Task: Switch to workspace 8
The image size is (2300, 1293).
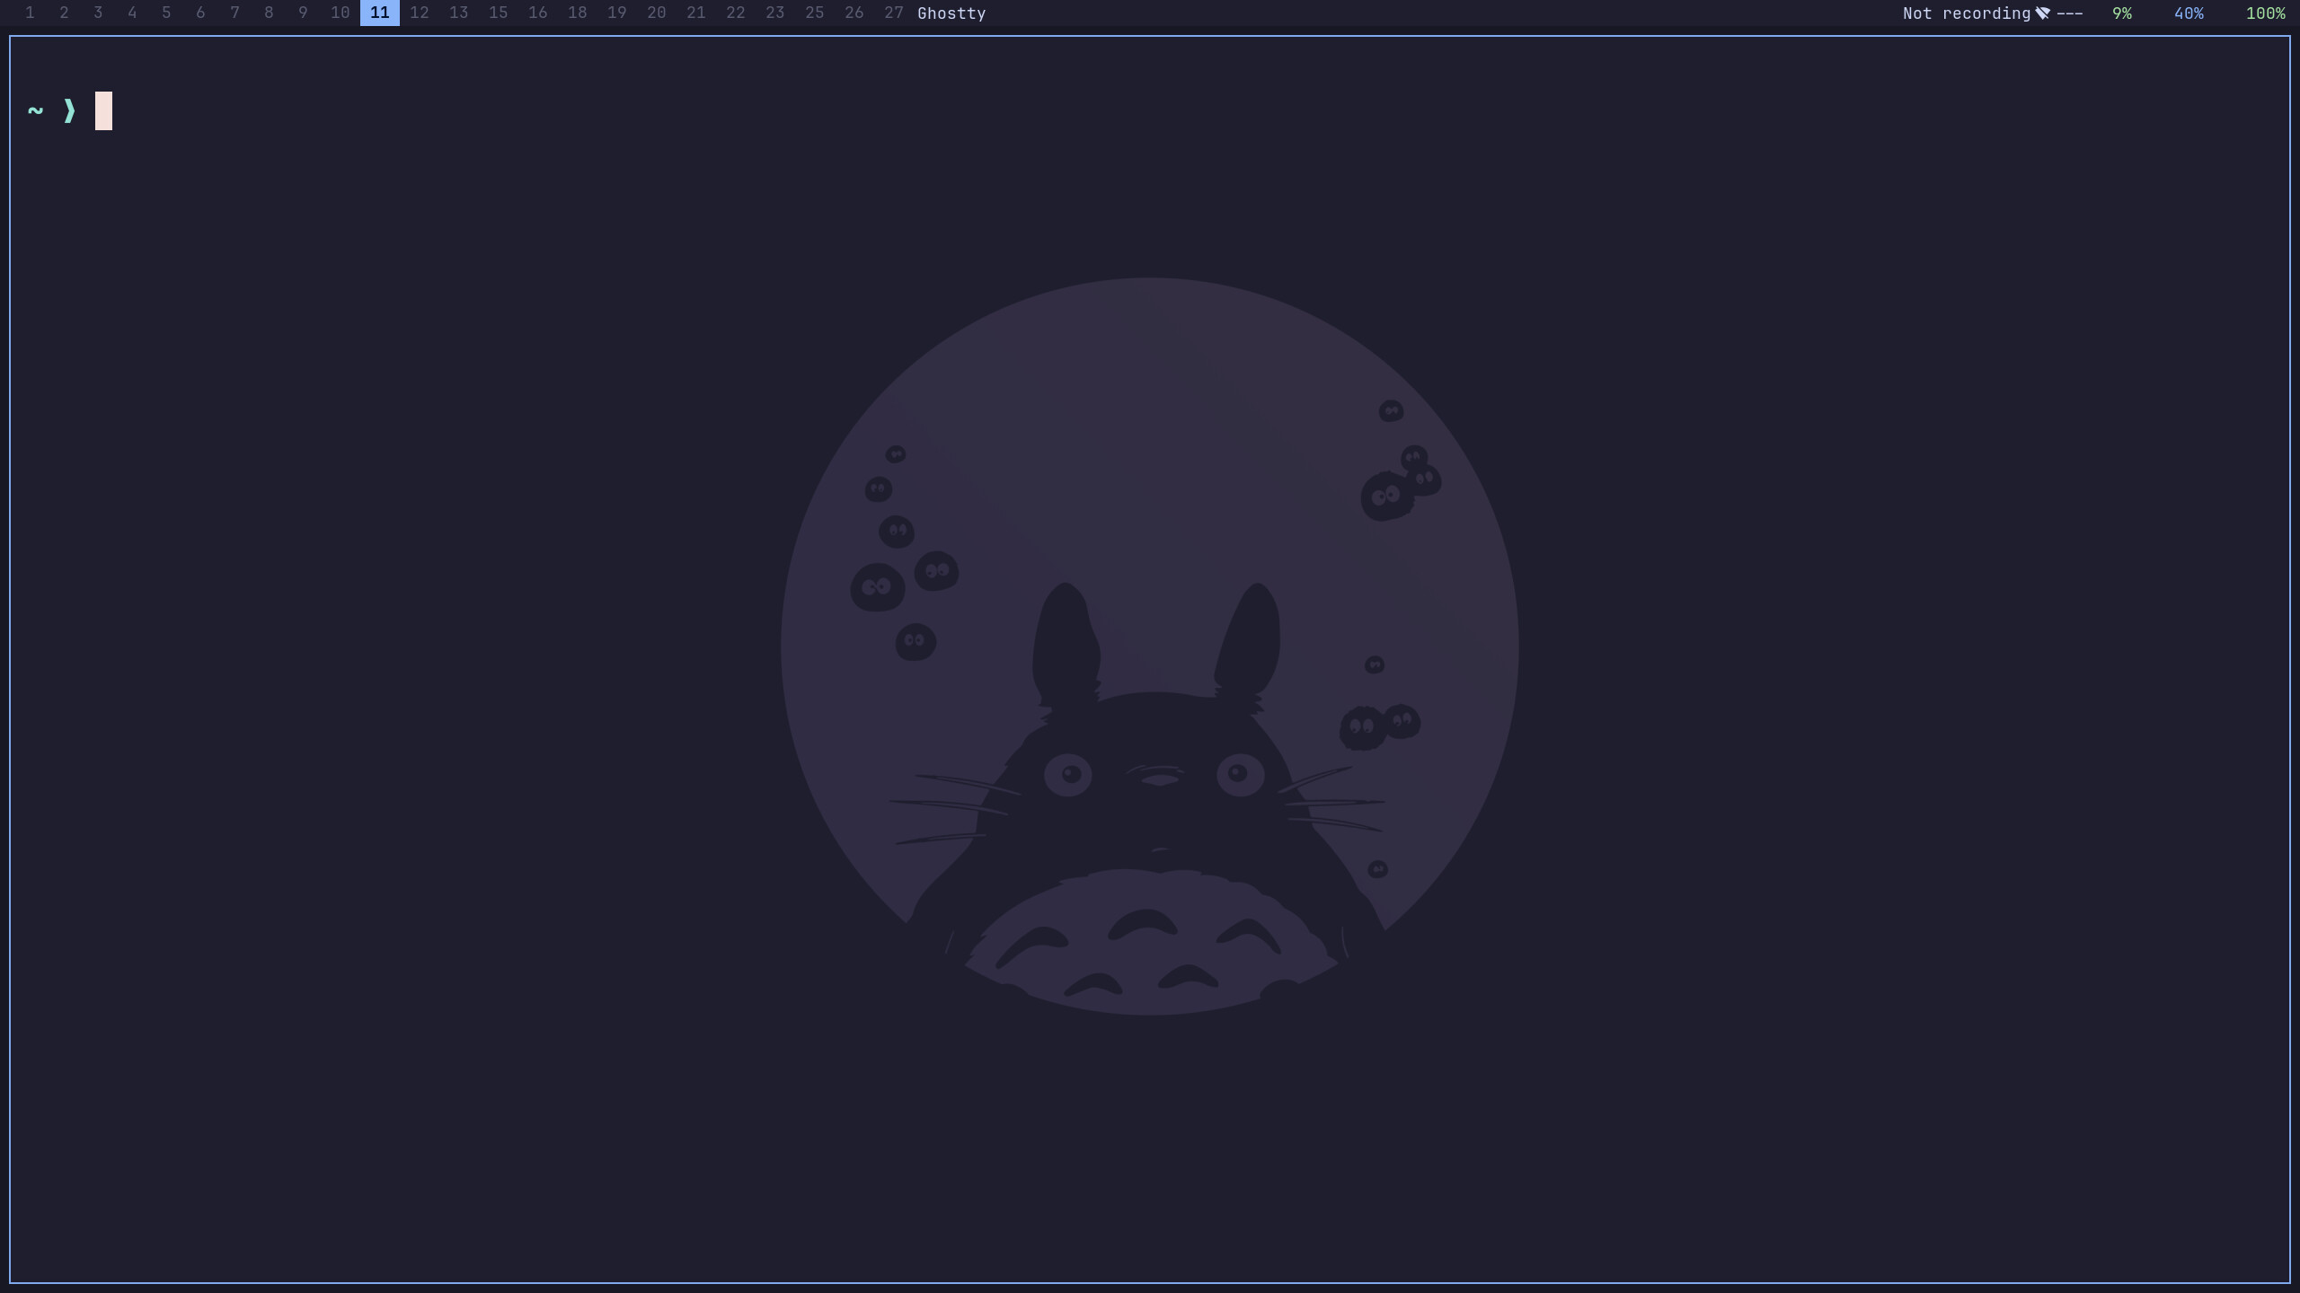Action: pyautogui.click(x=269, y=13)
